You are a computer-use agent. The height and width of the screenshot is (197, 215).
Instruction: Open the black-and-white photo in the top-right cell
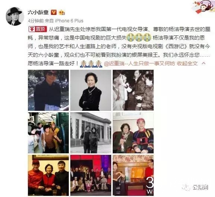pos(133,90)
